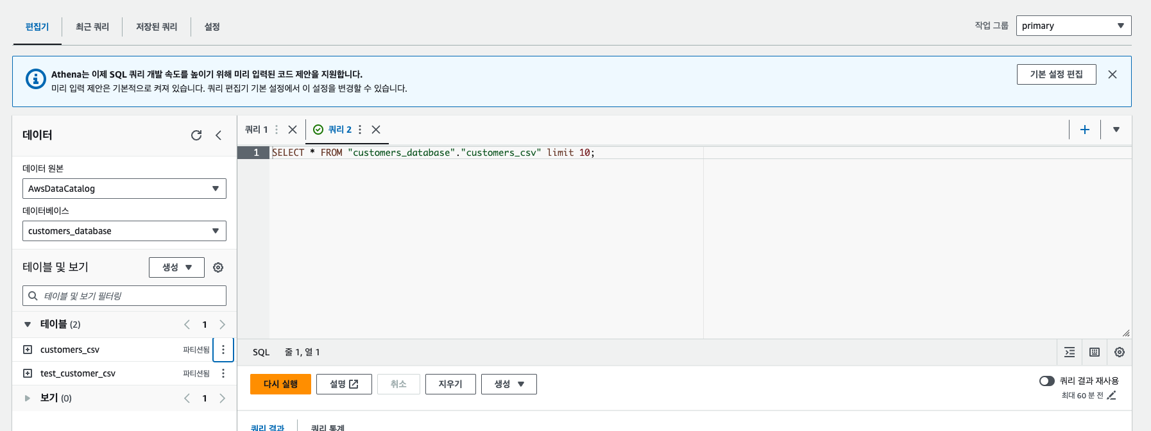
Task: Toggle 쿼리 결과 재사용 switch
Action: click(1047, 381)
